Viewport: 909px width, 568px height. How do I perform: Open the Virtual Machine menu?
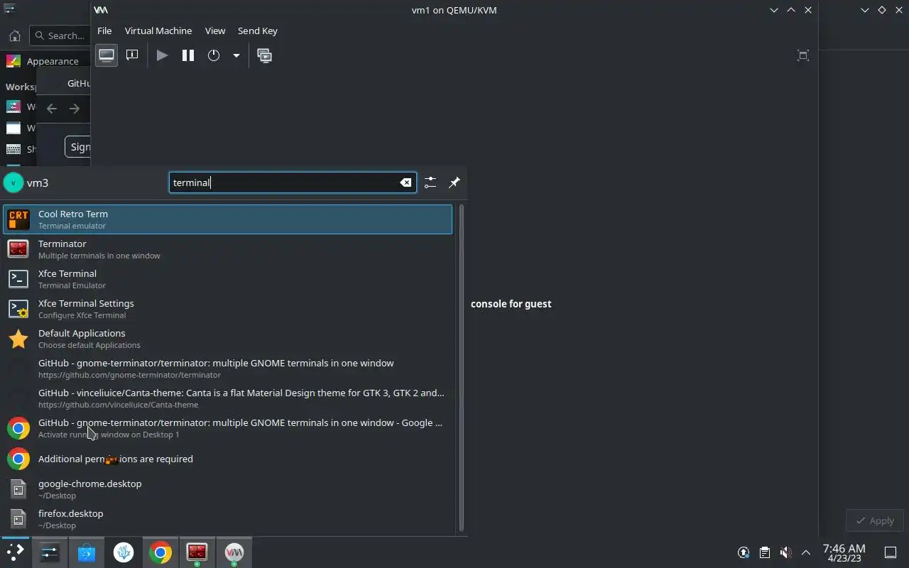[x=158, y=31]
